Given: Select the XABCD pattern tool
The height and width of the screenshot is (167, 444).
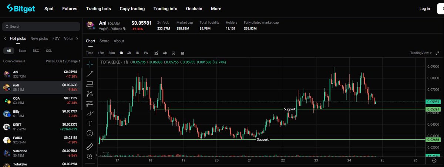Looking at the screenshot, I should [x=90, y=94].
